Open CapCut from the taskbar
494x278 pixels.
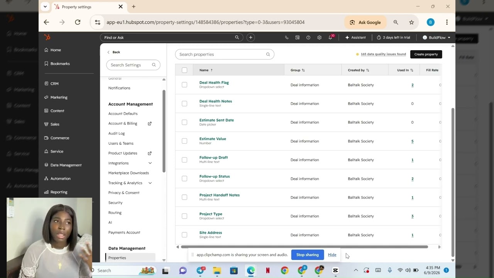(x=335, y=271)
